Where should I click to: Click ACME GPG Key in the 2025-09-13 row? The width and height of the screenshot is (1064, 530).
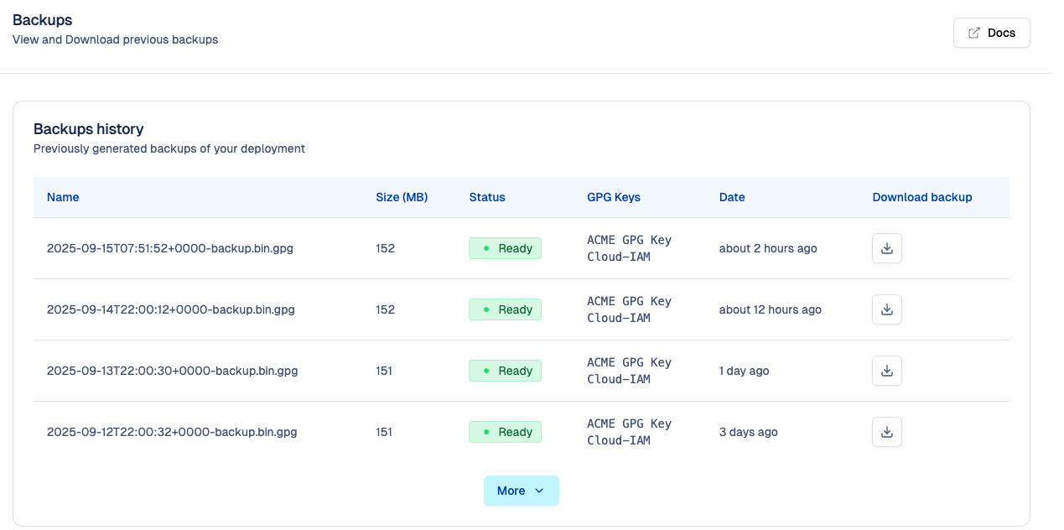click(x=629, y=362)
